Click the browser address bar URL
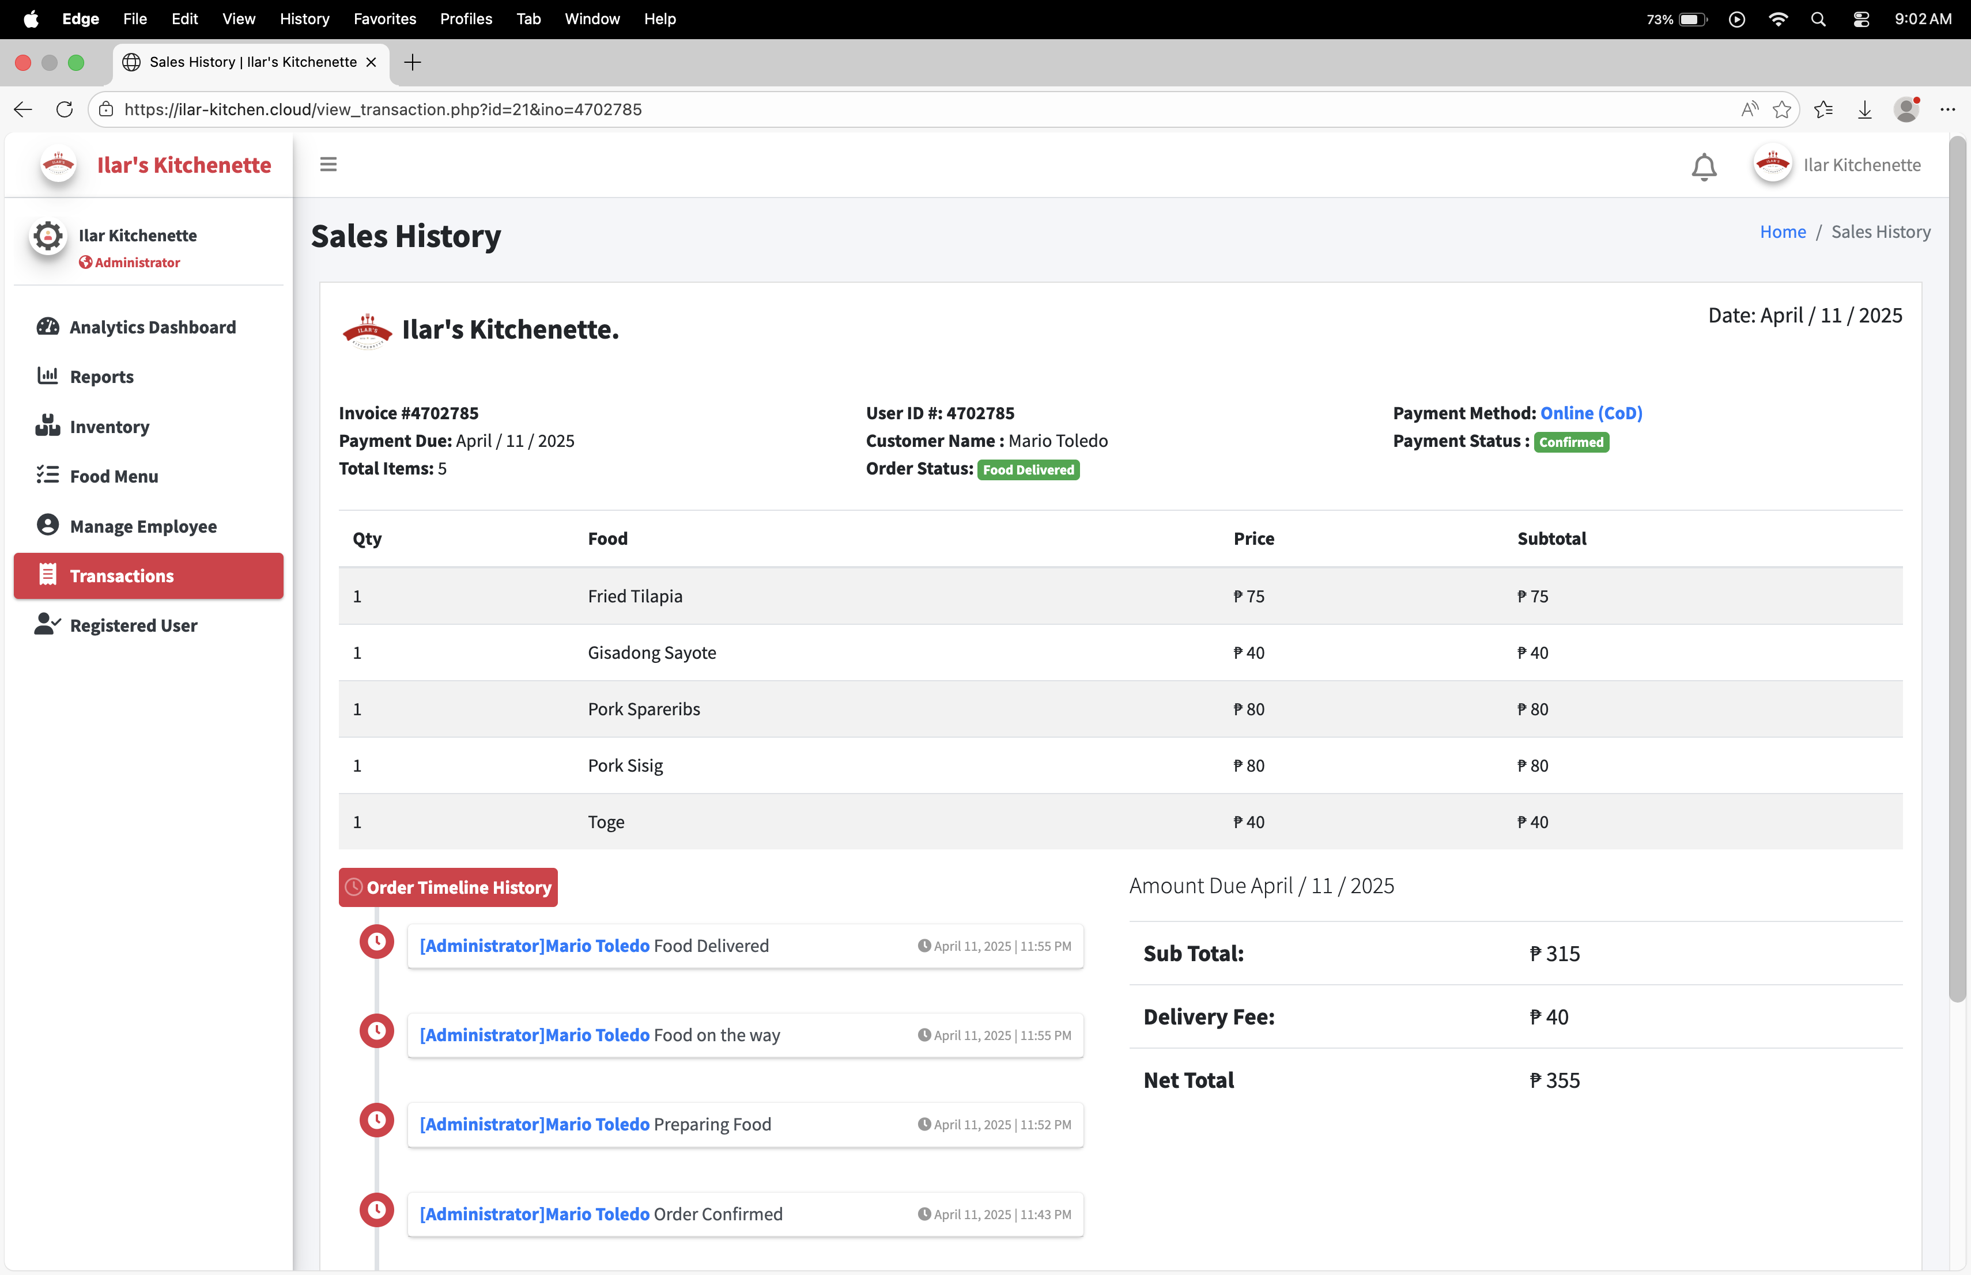1971x1275 pixels. point(383,109)
